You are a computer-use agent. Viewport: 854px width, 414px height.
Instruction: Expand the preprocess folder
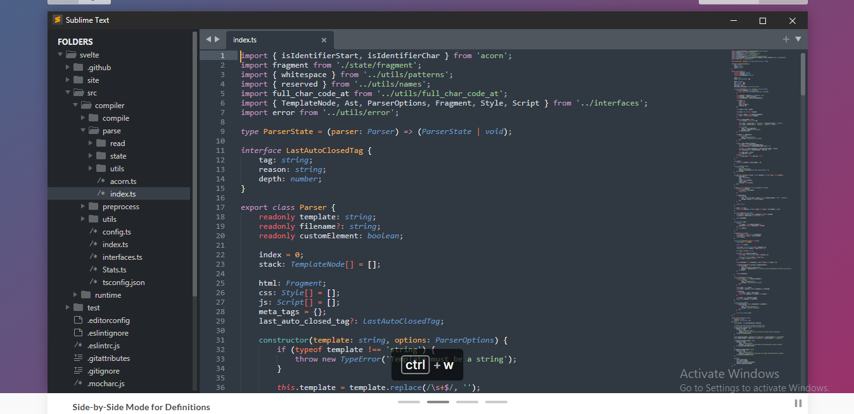point(84,207)
